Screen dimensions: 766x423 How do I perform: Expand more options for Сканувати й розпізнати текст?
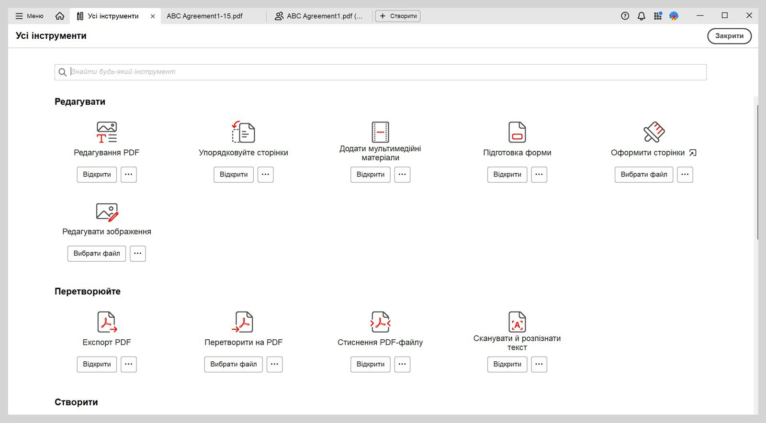tap(539, 364)
